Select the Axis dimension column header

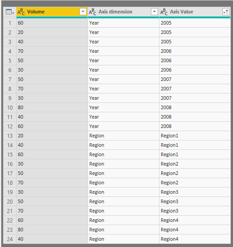point(123,12)
